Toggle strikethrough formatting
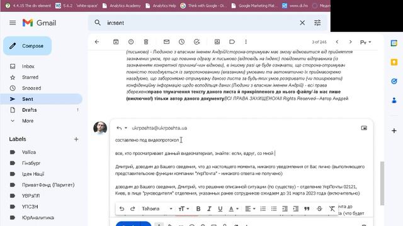The image size is (403, 226). 319,209
